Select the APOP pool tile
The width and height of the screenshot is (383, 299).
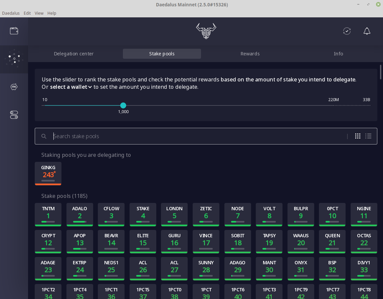click(79, 242)
